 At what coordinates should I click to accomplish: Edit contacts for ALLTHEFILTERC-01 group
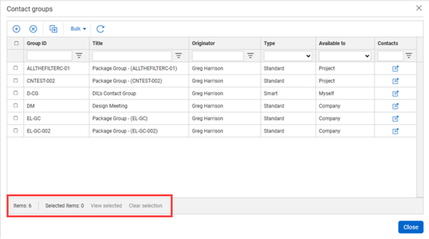point(395,68)
